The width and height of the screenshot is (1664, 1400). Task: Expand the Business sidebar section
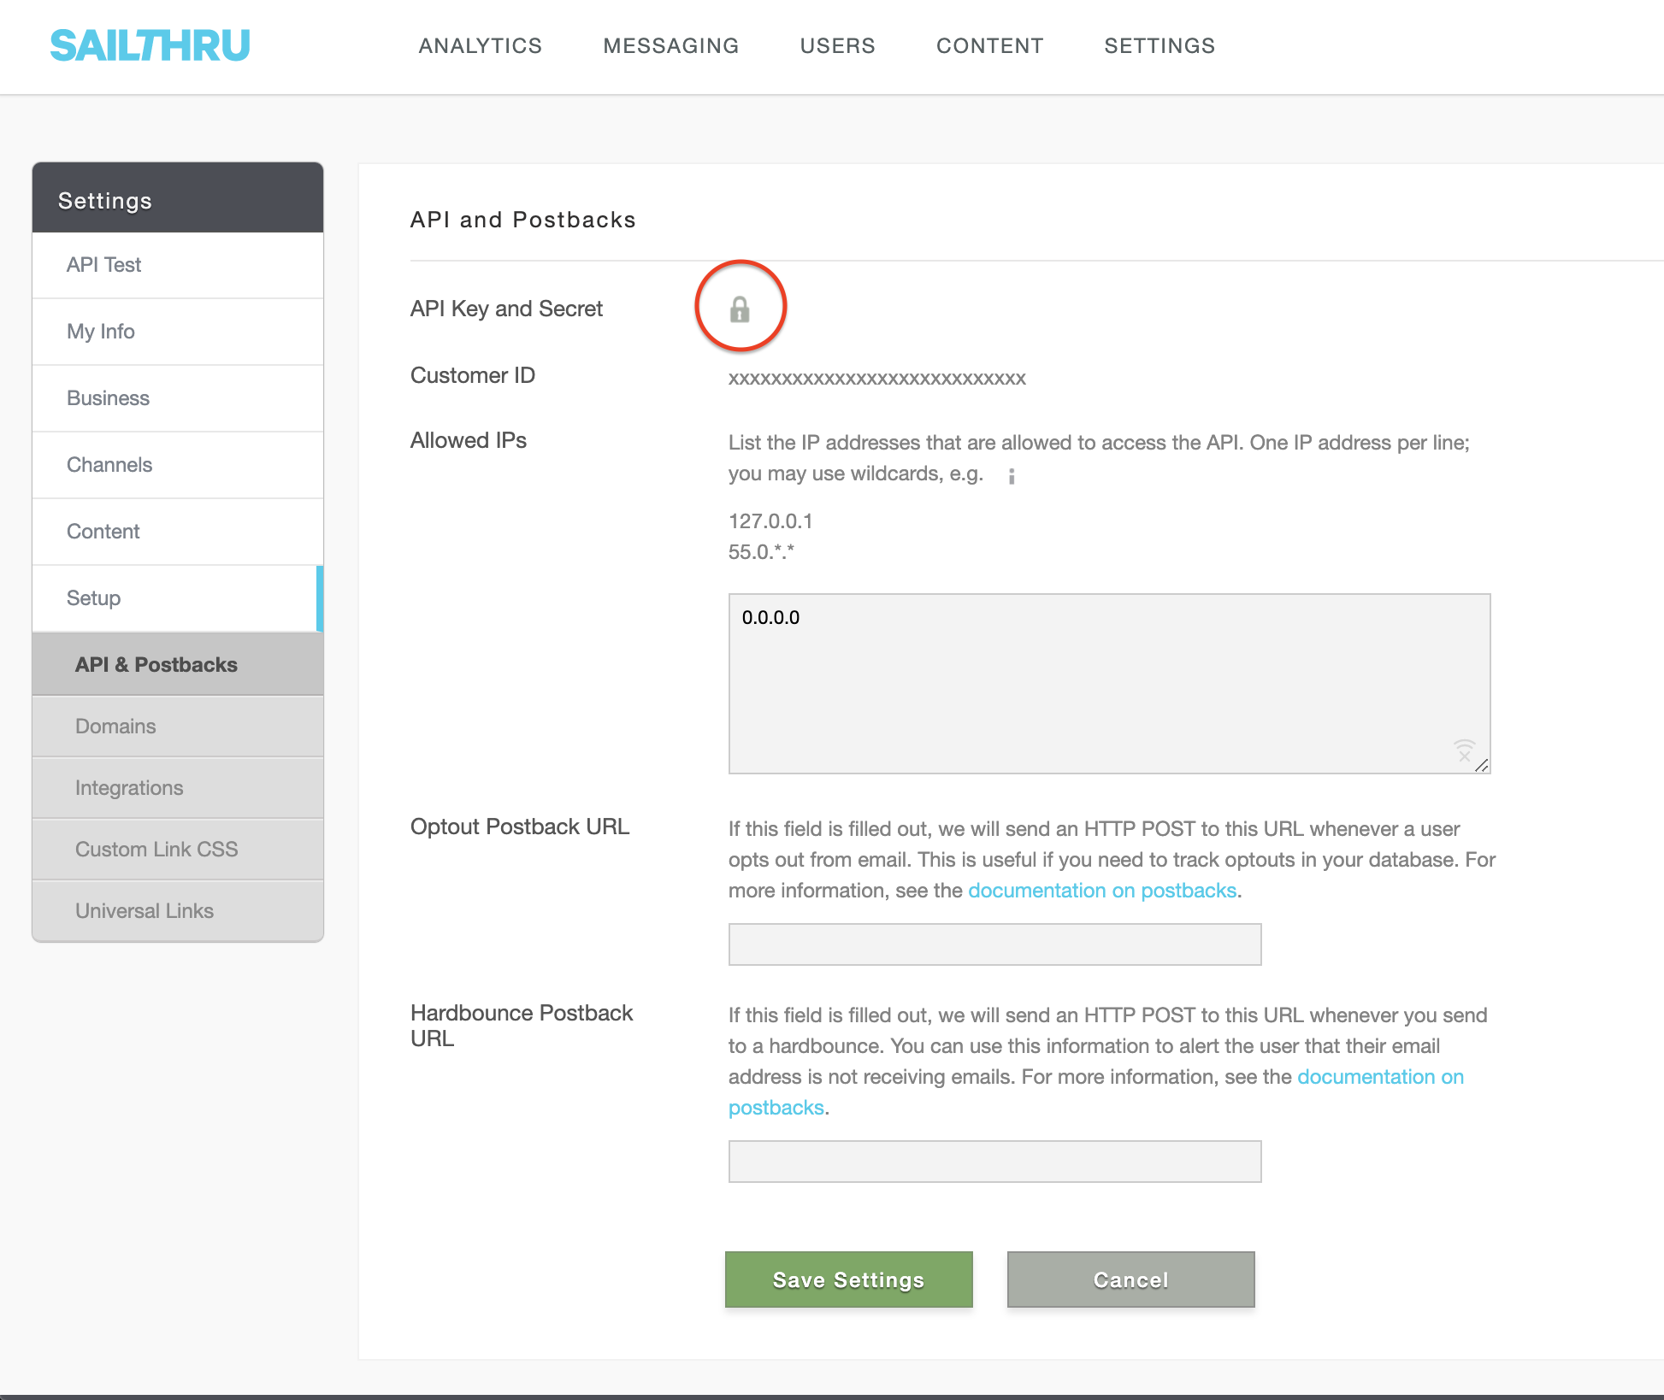[x=108, y=398]
